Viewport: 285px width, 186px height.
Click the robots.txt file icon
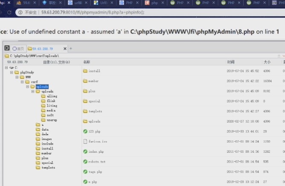pos(85,161)
